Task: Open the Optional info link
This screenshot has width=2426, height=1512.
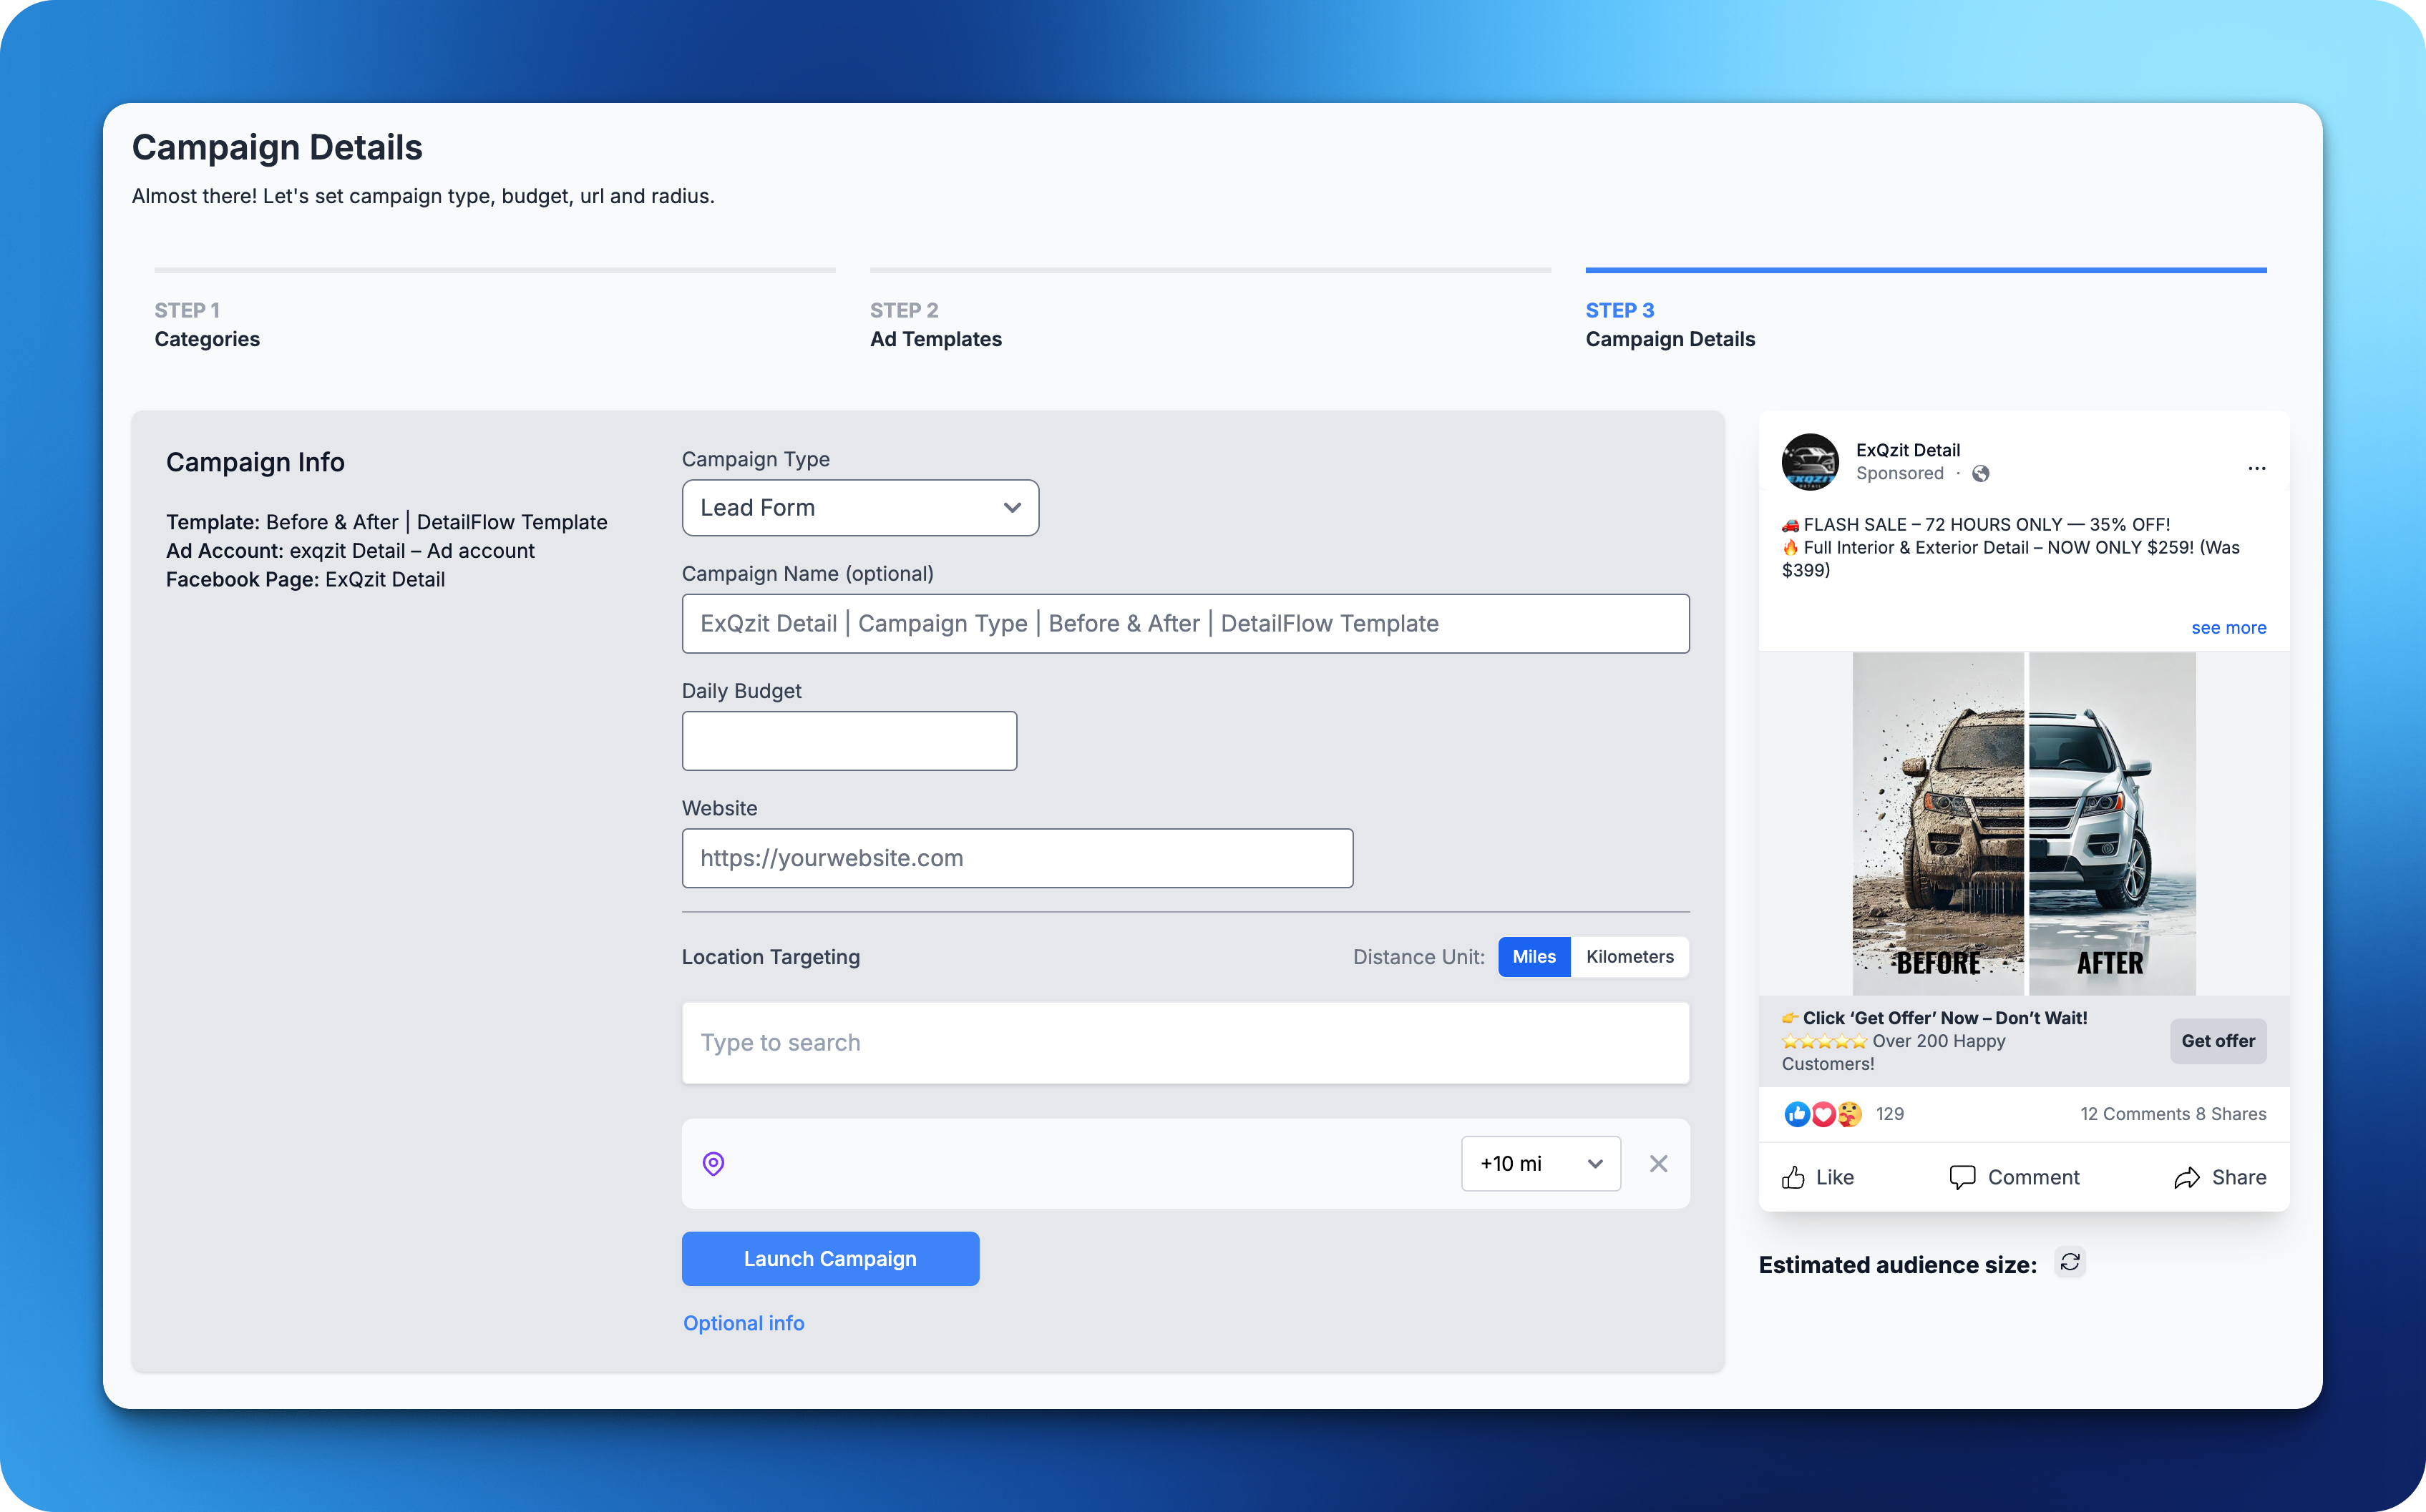Action: (744, 1322)
